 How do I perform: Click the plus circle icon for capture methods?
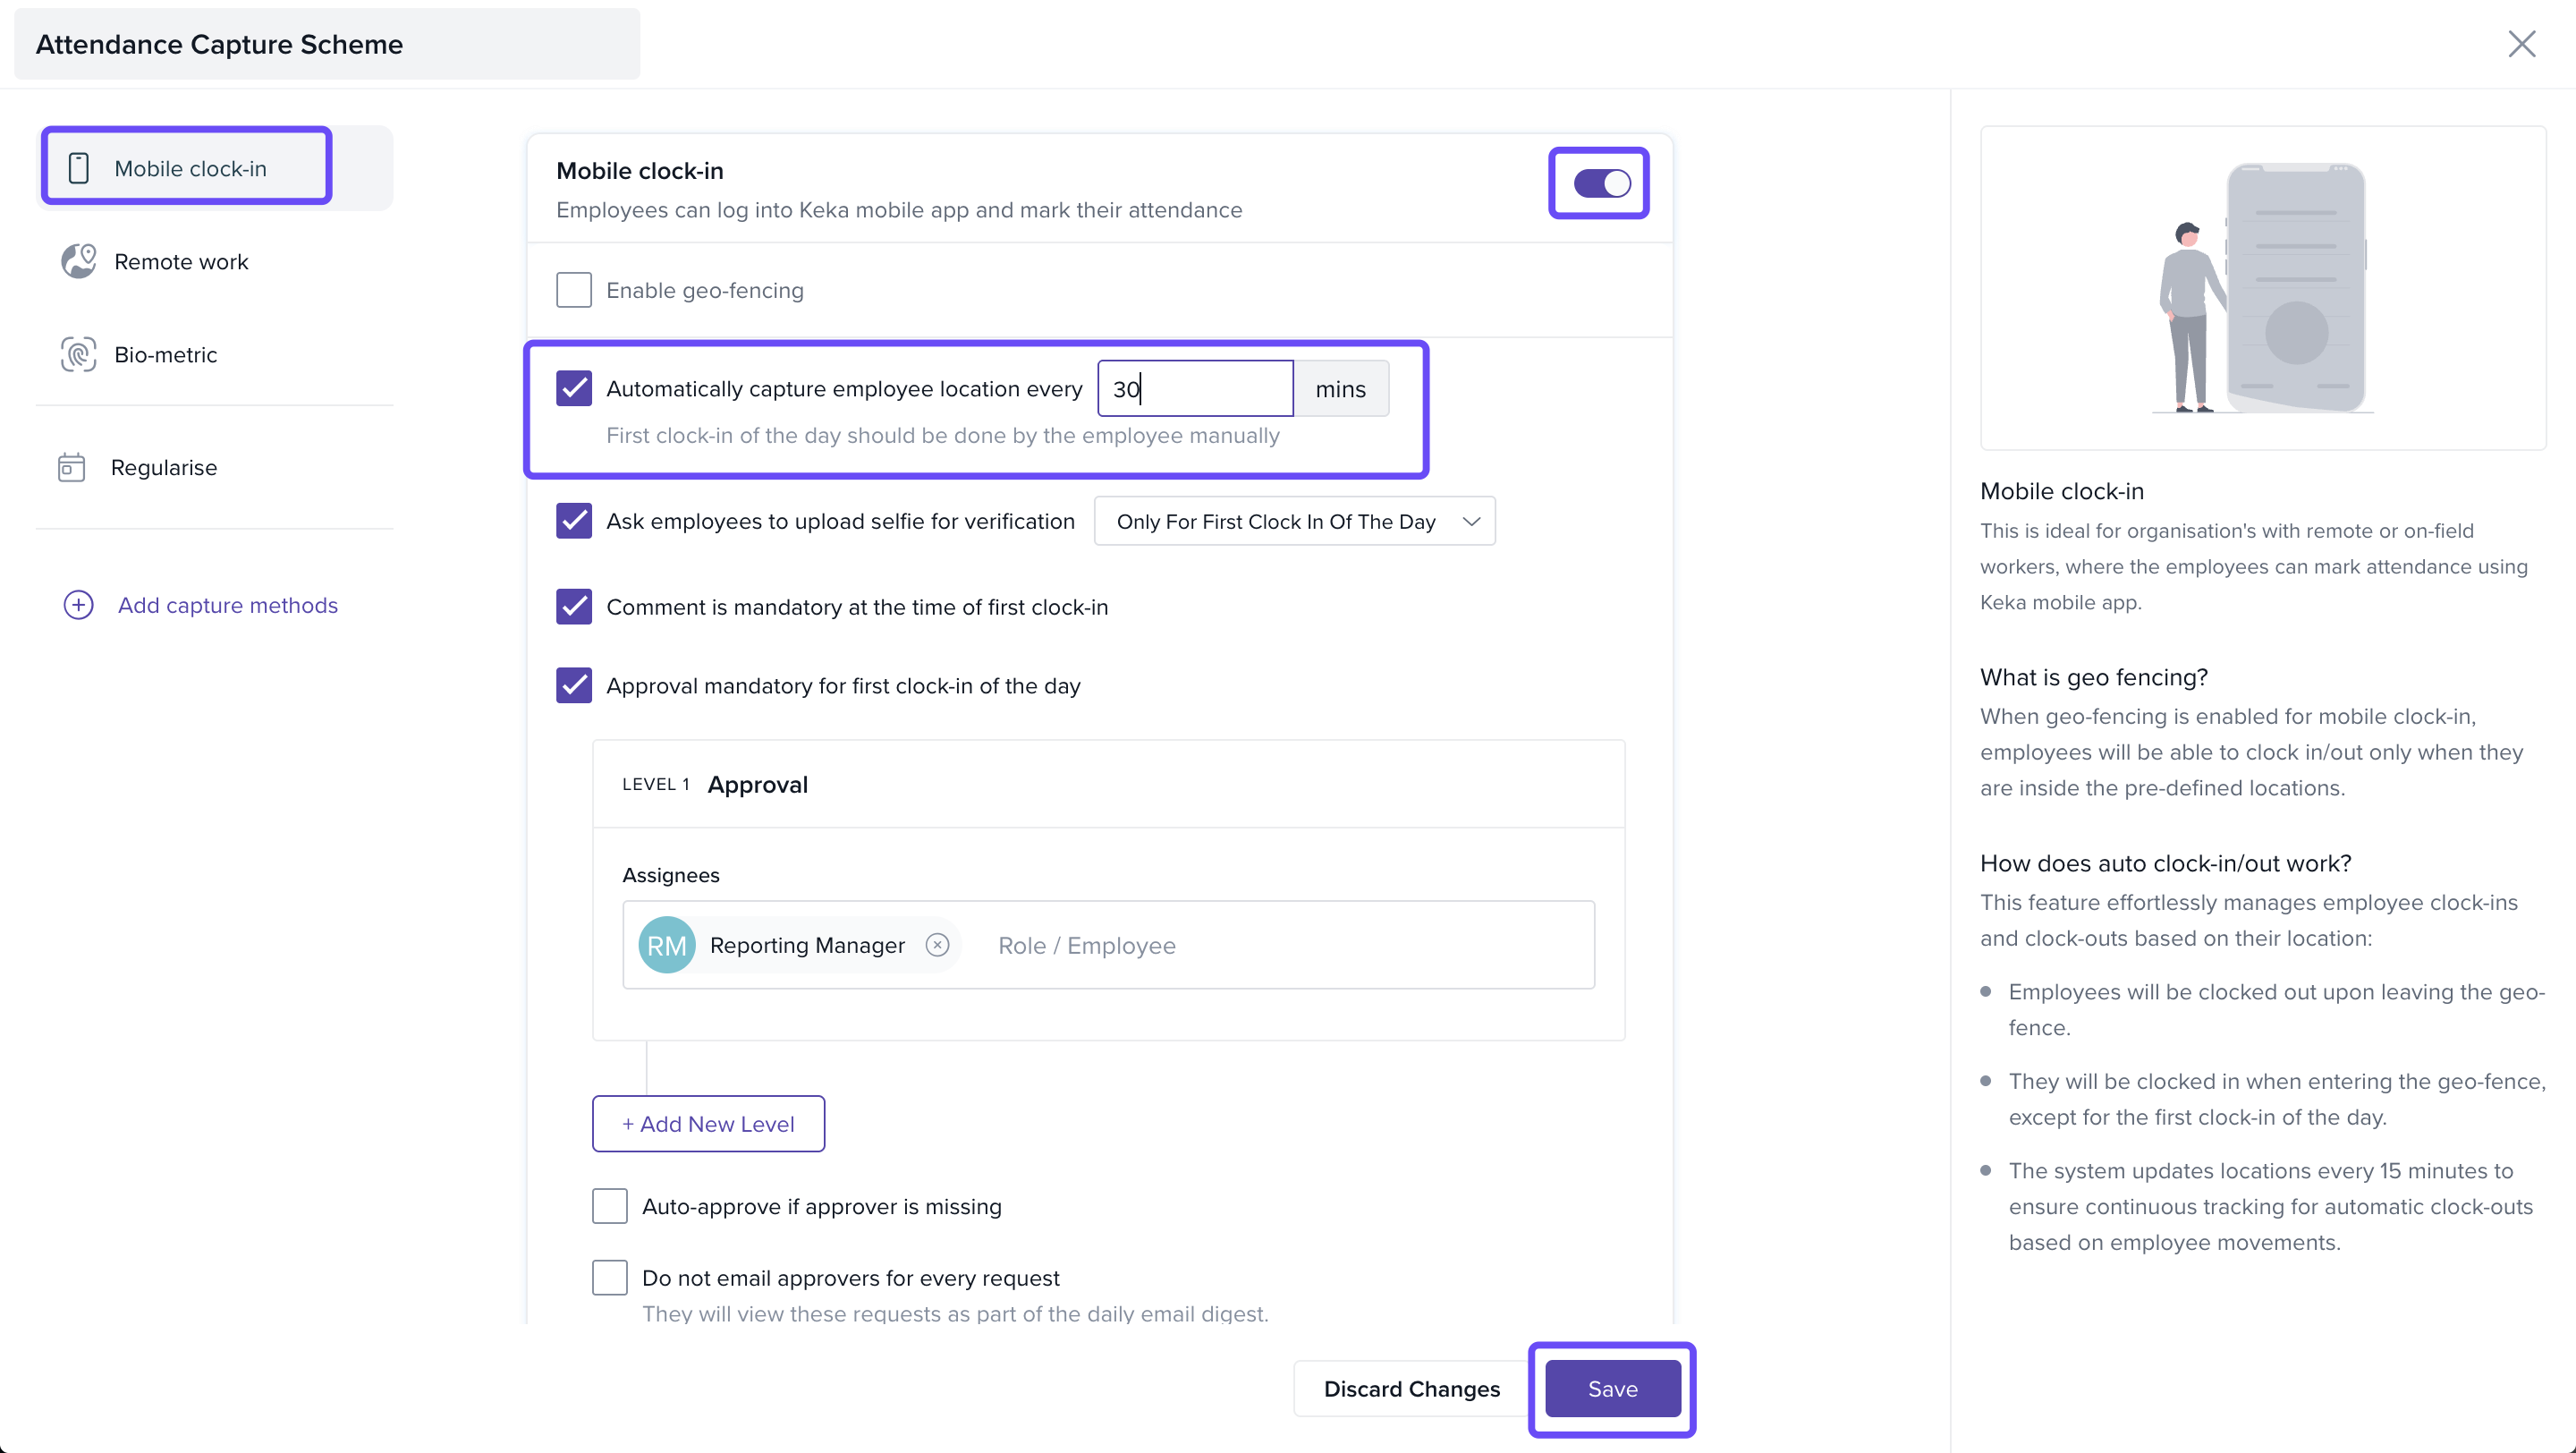point(79,605)
